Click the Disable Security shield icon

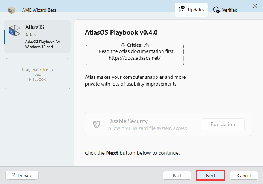click(97, 125)
